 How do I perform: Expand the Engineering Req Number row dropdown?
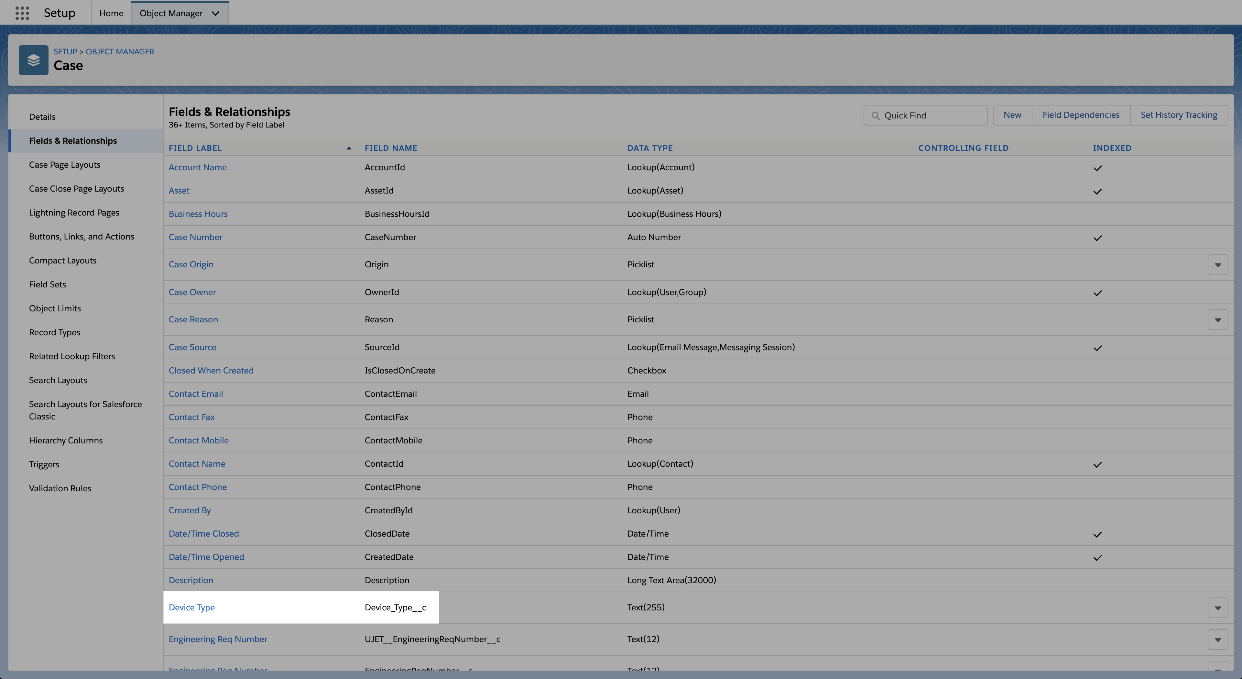point(1217,640)
